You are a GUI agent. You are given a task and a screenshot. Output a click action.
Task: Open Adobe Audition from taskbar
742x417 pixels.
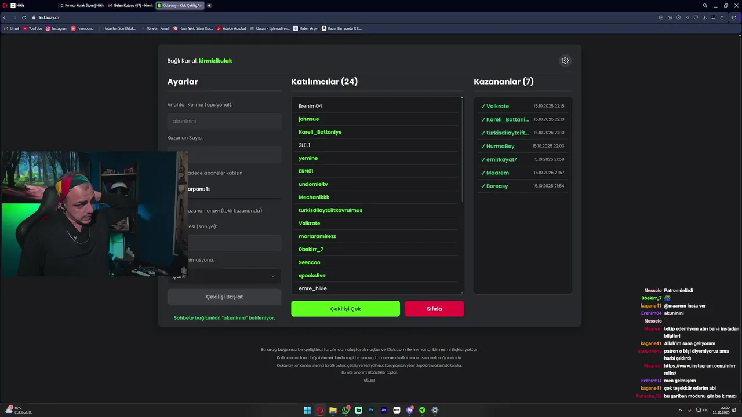[384, 410]
